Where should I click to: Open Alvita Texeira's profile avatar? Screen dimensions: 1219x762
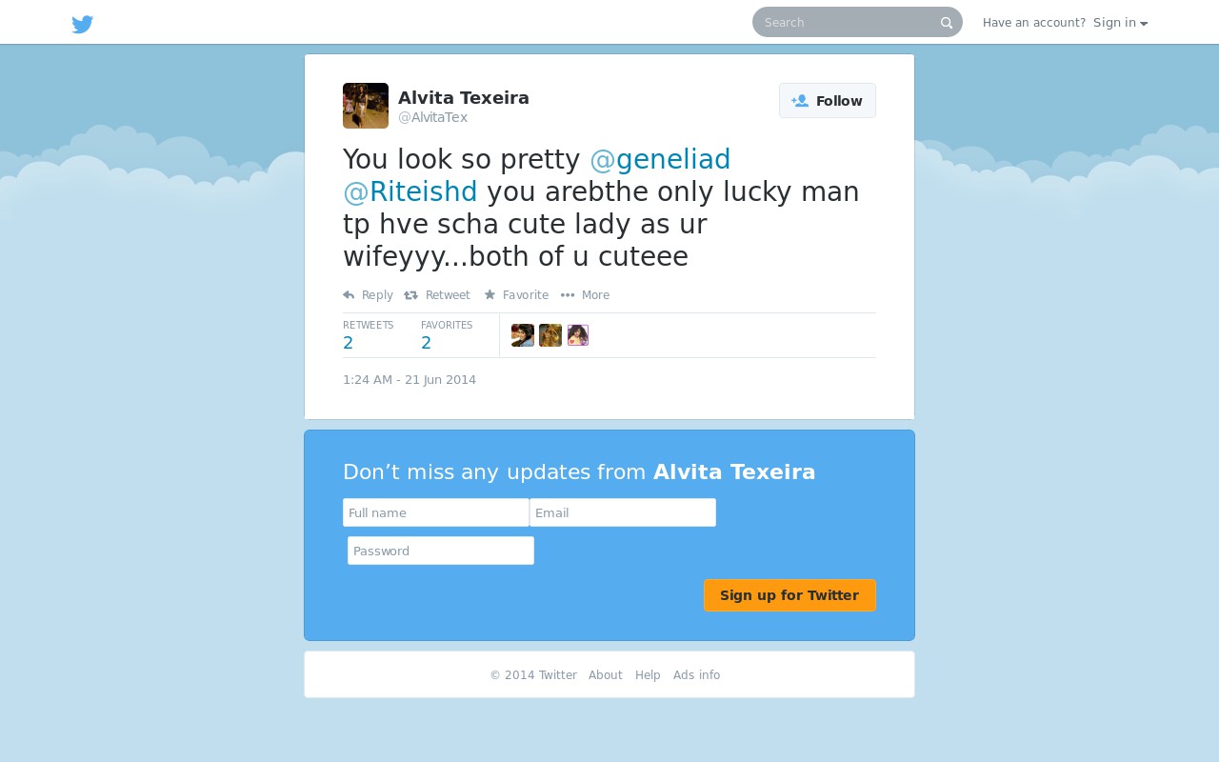pyautogui.click(x=366, y=106)
